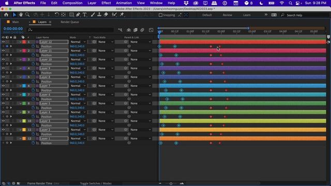Open Mode dropdown for Layer 12
The image size is (331, 186).
(78, 42)
